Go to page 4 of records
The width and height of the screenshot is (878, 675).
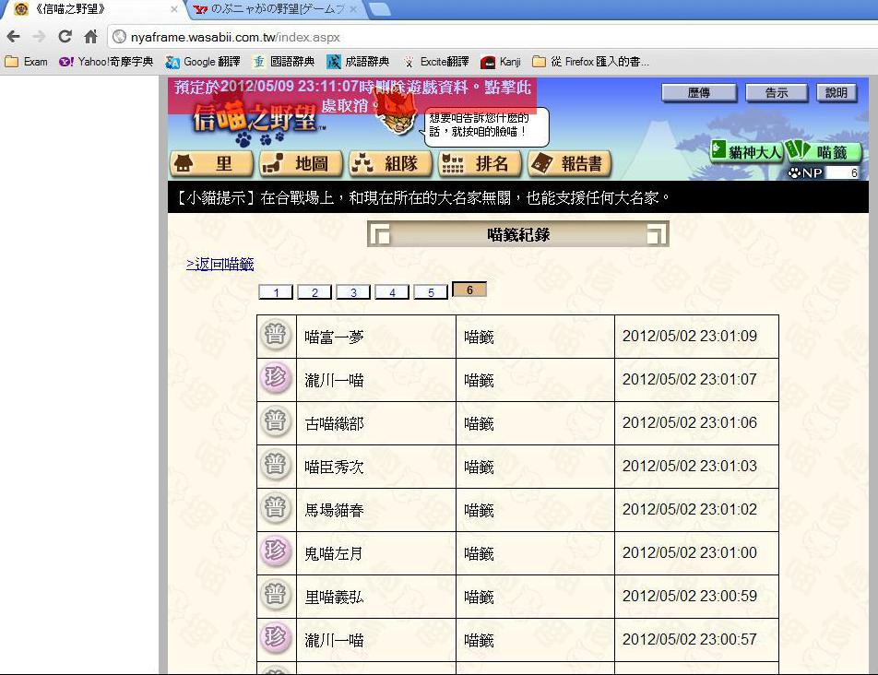[392, 292]
